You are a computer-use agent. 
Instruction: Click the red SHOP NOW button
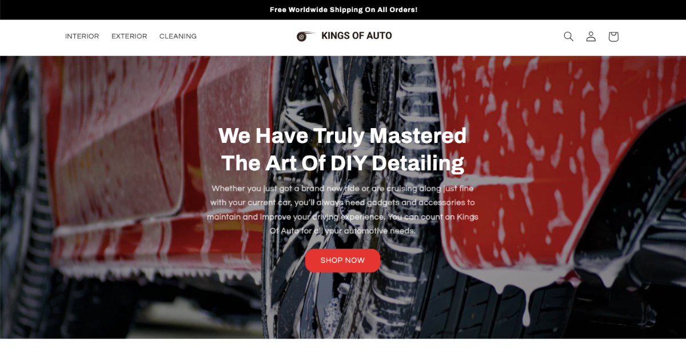tap(342, 260)
